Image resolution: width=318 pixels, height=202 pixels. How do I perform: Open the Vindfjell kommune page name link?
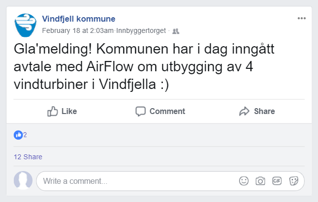pyautogui.click(x=79, y=19)
